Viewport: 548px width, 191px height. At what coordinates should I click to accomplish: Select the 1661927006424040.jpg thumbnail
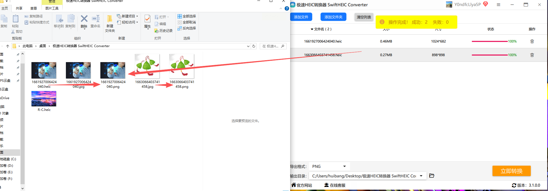pos(78,70)
